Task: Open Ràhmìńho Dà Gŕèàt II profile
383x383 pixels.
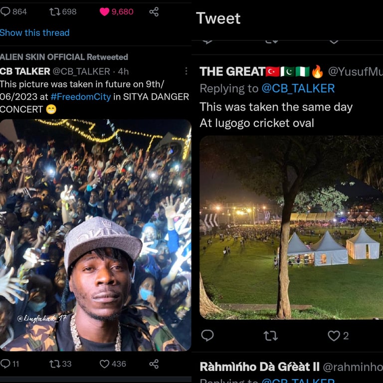Action: pyautogui.click(x=259, y=367)
